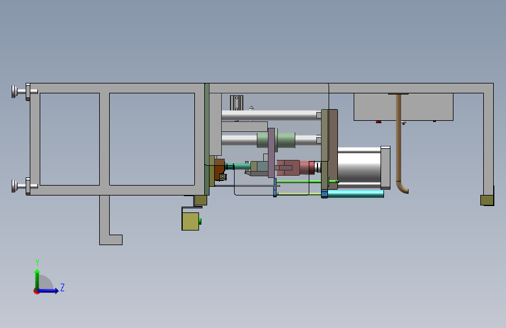This screenshot has height=328, width=506.
Task: Select the top silver guide rod
Action: 271,115
